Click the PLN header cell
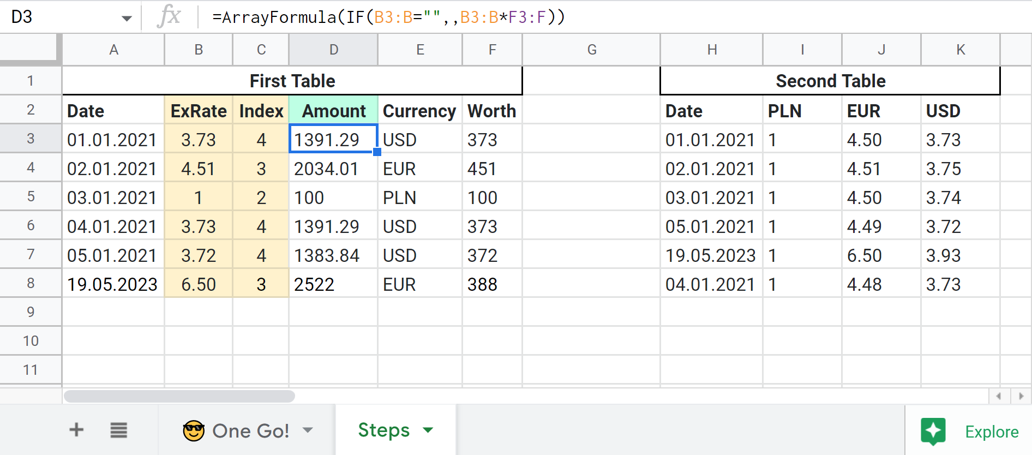1032x455 pixels. pyautogui.click(x=802, y=111)
